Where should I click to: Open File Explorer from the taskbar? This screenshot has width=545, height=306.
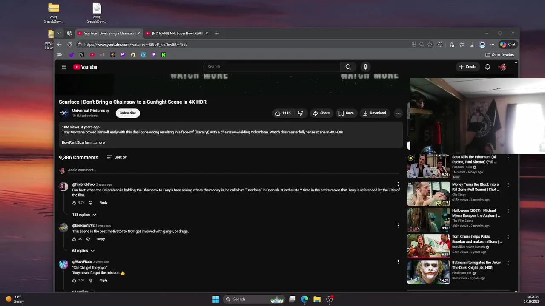coord(317,299)
